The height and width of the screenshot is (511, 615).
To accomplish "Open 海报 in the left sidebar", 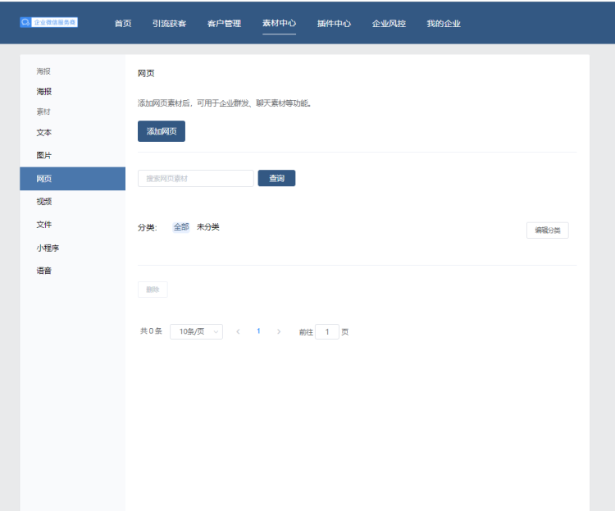I will coord(44,92).
